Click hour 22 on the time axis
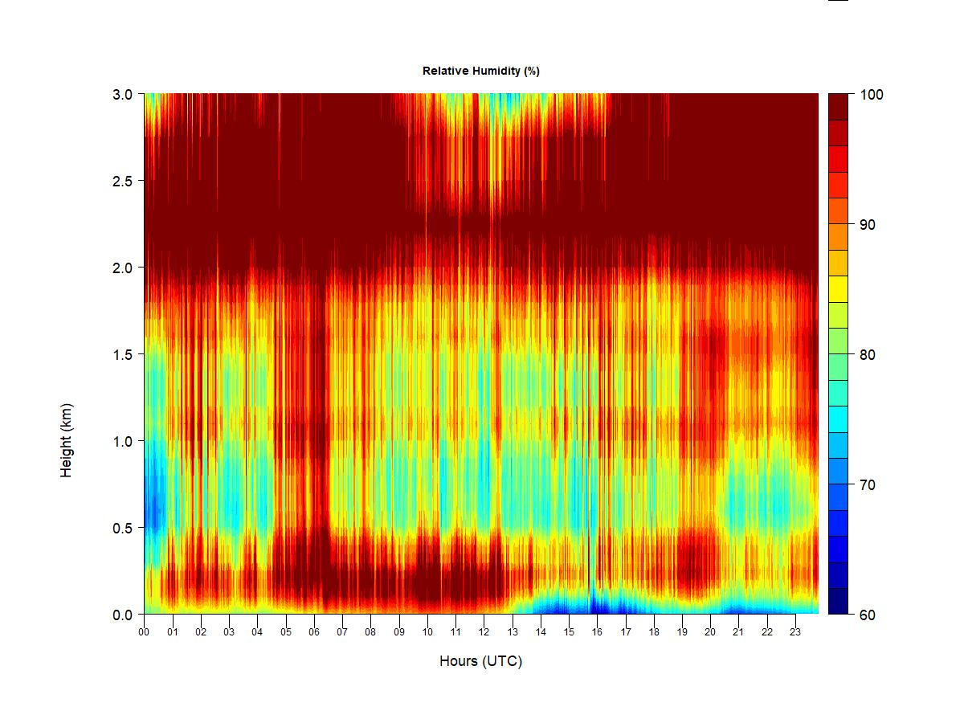 pos(767,632)
